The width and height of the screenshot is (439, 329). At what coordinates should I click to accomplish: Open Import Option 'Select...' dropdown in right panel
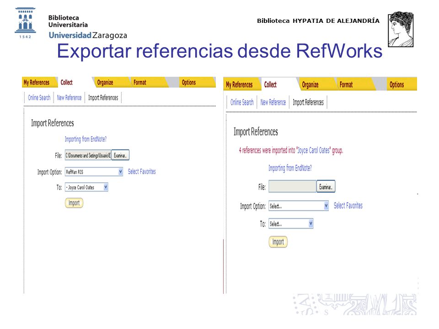(299, 206)
